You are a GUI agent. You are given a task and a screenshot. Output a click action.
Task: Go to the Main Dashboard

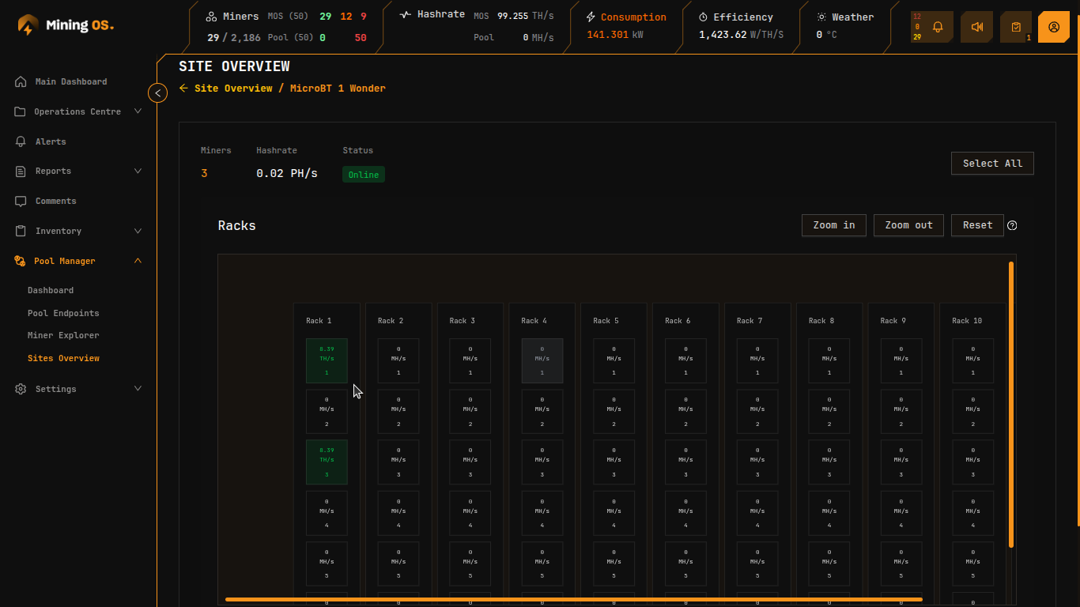point(71,81)
